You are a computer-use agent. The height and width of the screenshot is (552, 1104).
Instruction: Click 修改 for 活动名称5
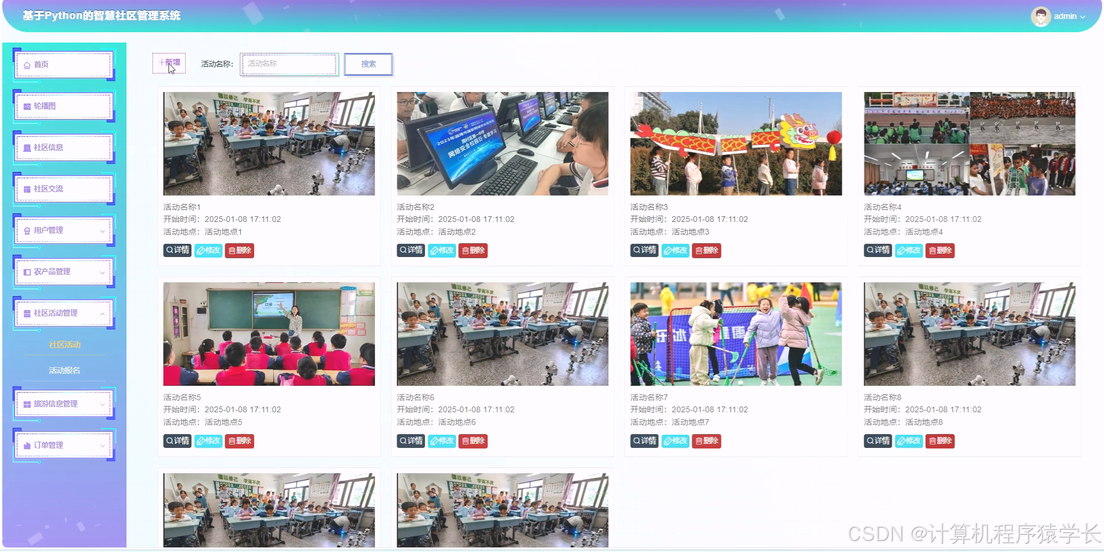coord(208,441)
